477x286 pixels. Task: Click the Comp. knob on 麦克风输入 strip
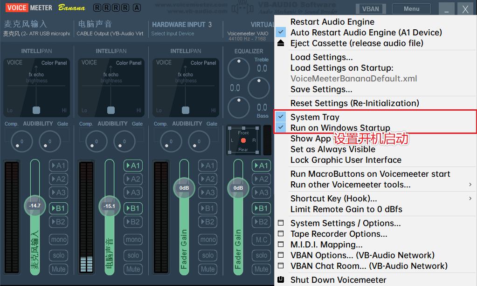click(21, 141)
